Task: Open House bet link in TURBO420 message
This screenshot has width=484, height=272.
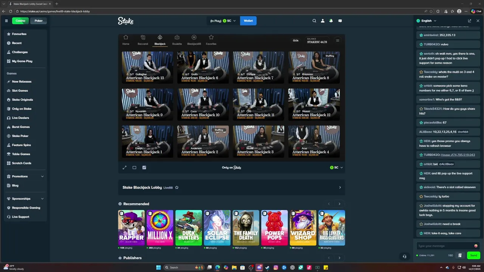Action: pyautogui.click(x=458, y=155)
